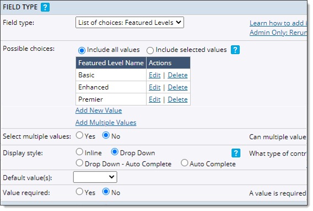Click the Admin Only: Rerun link
The image size is (313, 211).
278,33
